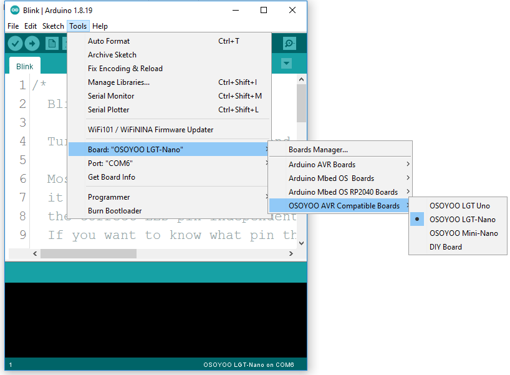510x375 pixels.
Task: Click the horizontal scrollbar right arrow
Action: (291, 253)
